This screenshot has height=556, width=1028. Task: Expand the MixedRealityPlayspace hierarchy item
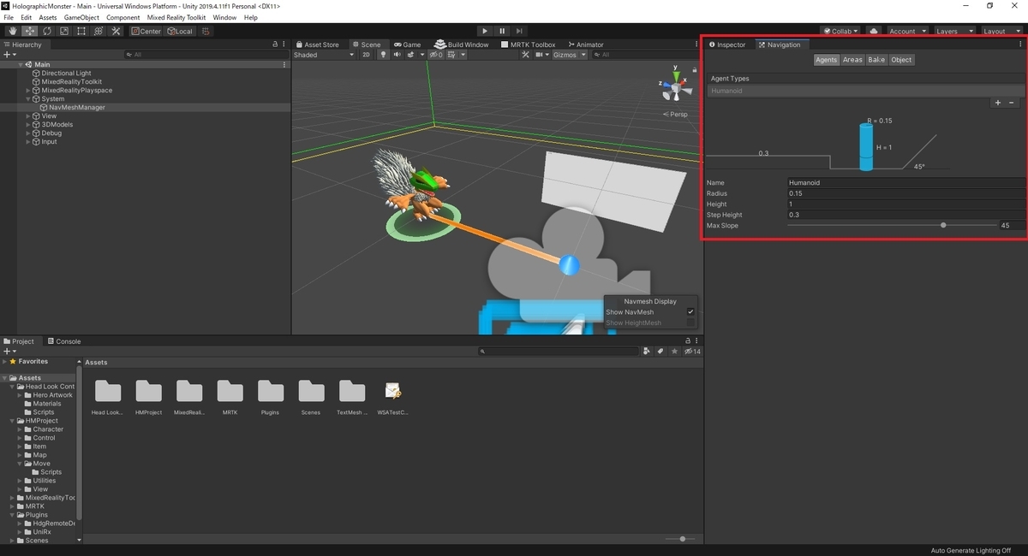tap(27, 91)
